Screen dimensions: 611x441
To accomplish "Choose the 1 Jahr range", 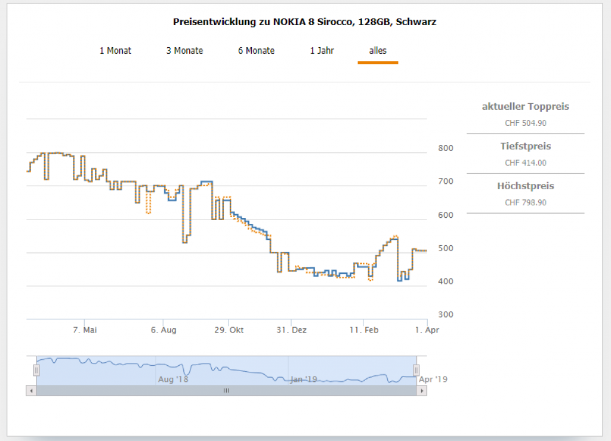I will pos(322,51).
